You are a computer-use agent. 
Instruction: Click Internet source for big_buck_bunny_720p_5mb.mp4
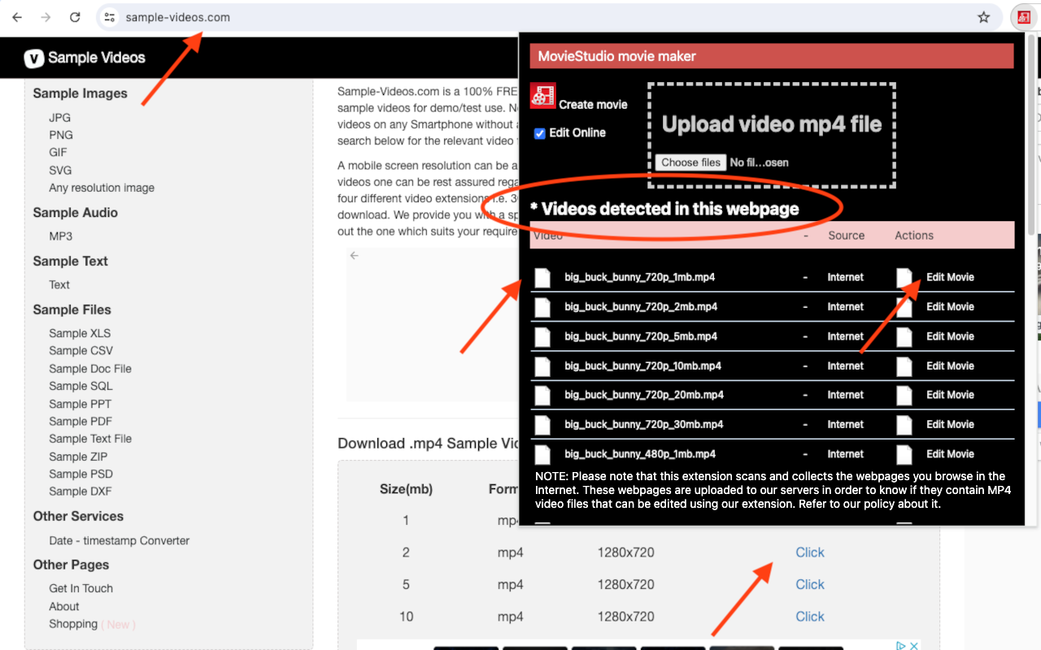pos(846,336)
